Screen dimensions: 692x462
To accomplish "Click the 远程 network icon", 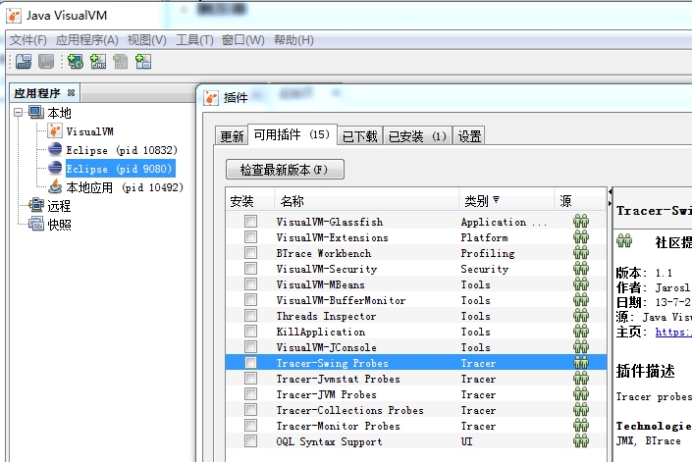I will [x=36, y=205].
